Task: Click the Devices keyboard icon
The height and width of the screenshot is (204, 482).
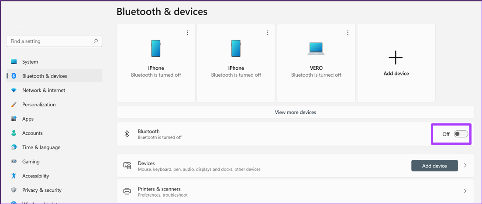Action: point(127,166)
